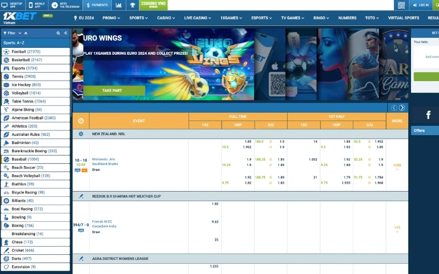Expand the Live Casino dropdown menu
This screenshot has height=274, width=439.
click(x=198, y=18)
